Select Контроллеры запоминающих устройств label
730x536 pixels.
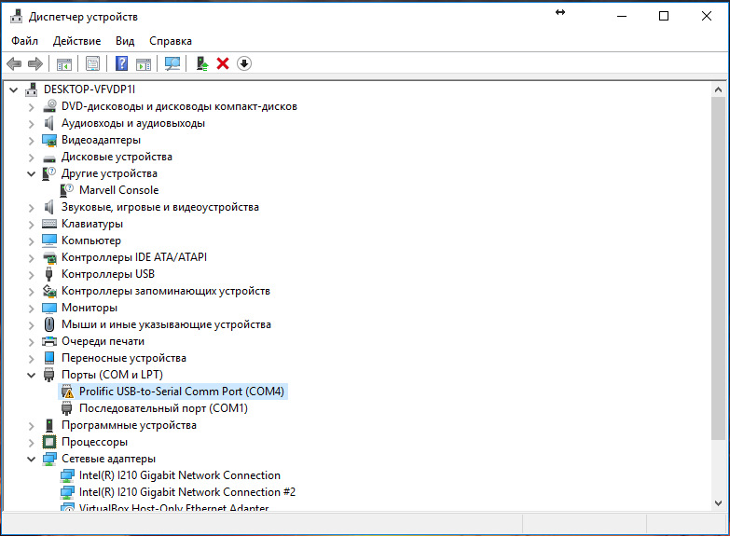(x=166, y=291)
